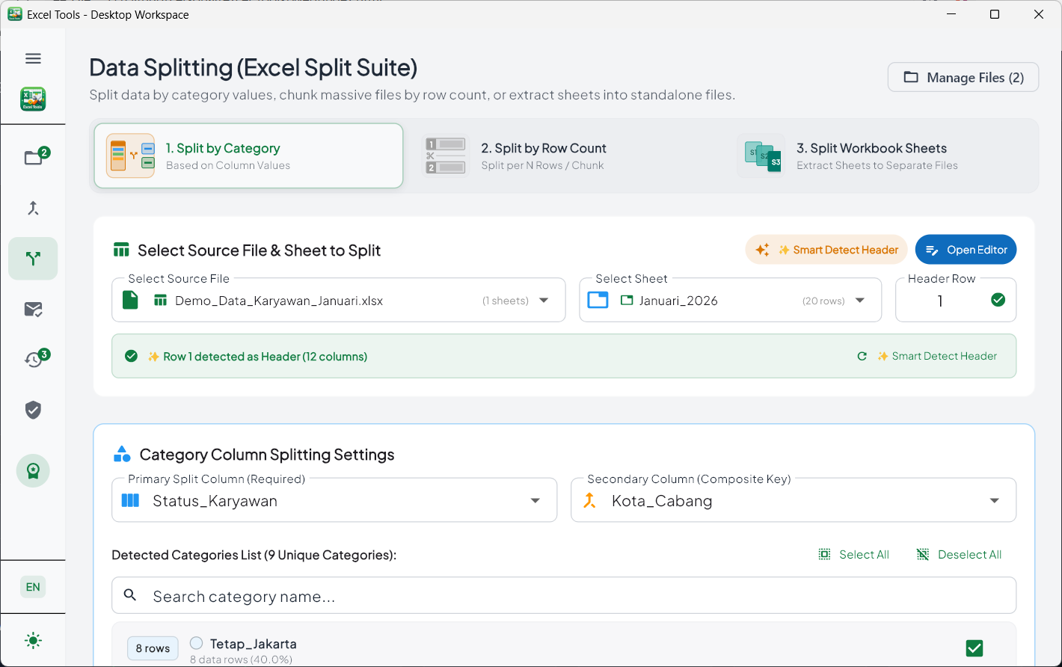Click the blue sheet icon in Select Sheet
The image size is (1062, 667).
[598, 301]
